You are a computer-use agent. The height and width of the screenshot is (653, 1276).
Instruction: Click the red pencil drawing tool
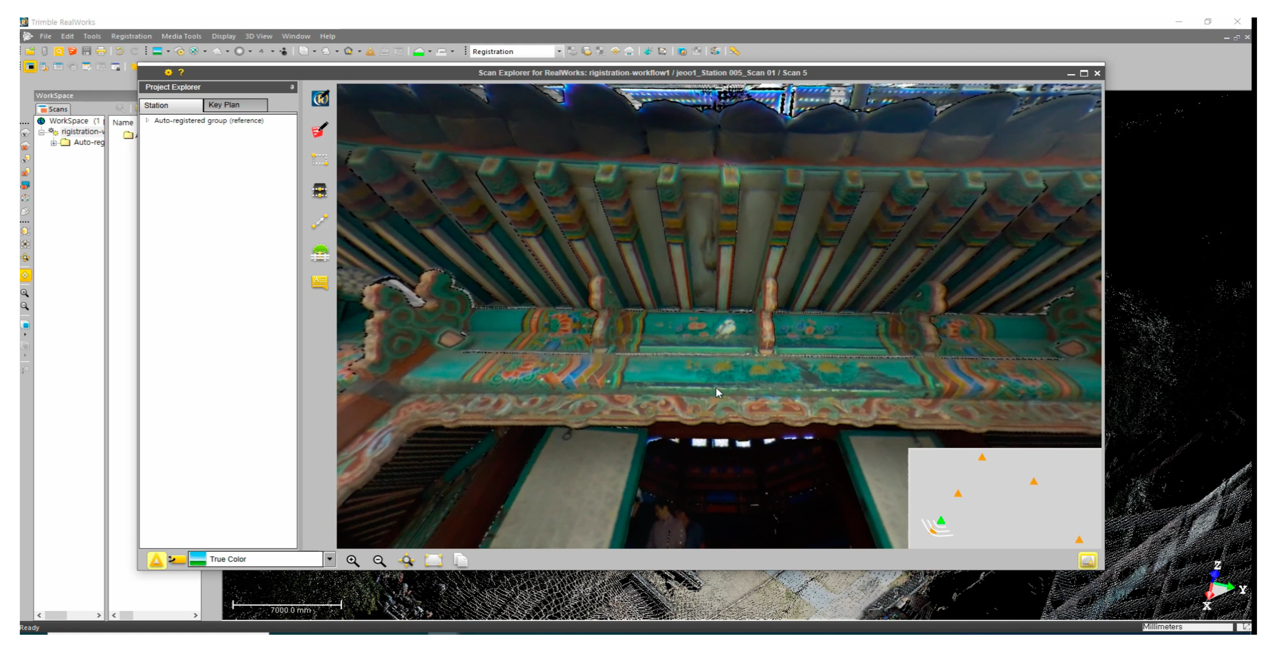tap(320, 130)
